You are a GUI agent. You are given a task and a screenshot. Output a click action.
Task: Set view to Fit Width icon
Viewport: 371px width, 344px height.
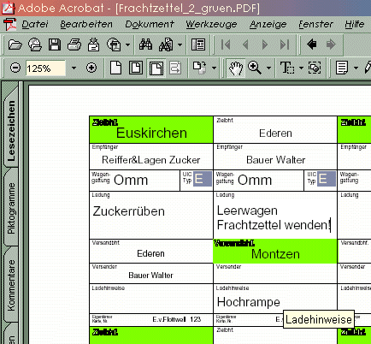coord(156,68)
